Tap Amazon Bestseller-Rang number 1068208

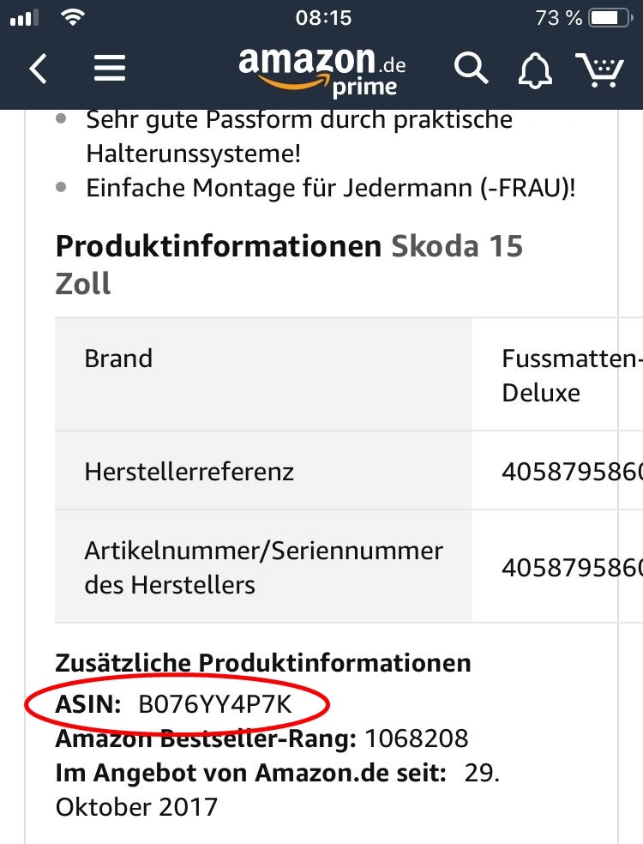(x=417, y=738)
